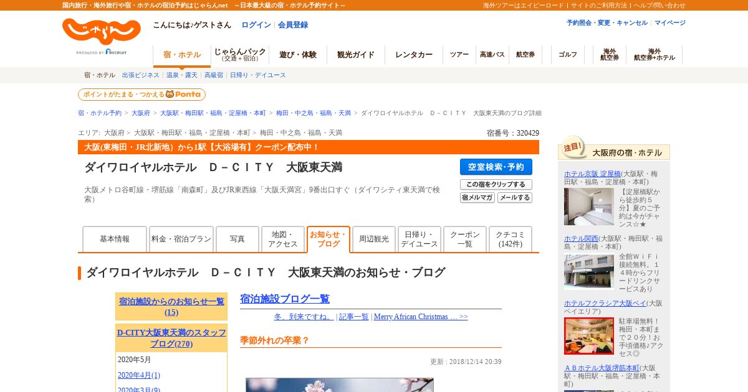748x392 pixels.
Task: Click この宿をクリップする button
Action: (x=496, y=185)
